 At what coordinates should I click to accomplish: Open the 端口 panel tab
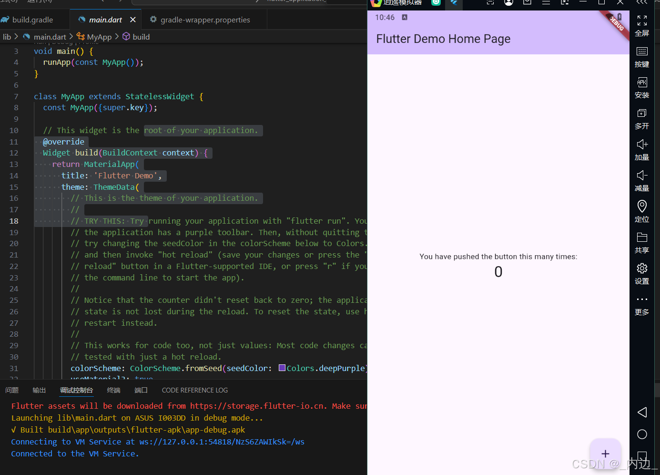tap(141, 390)
